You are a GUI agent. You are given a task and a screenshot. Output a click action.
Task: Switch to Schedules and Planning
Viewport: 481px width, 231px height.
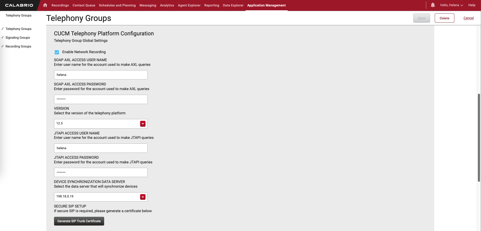(117, 5)
